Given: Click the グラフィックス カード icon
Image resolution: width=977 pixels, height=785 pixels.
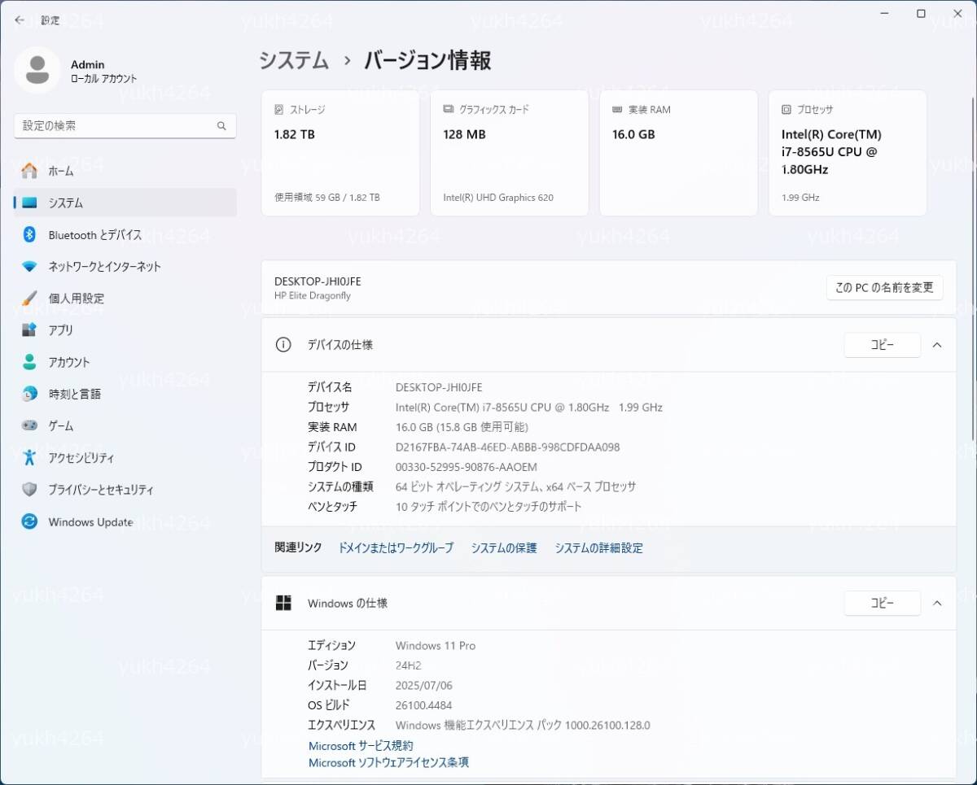Looking at the screenshot, I should 449,109.
